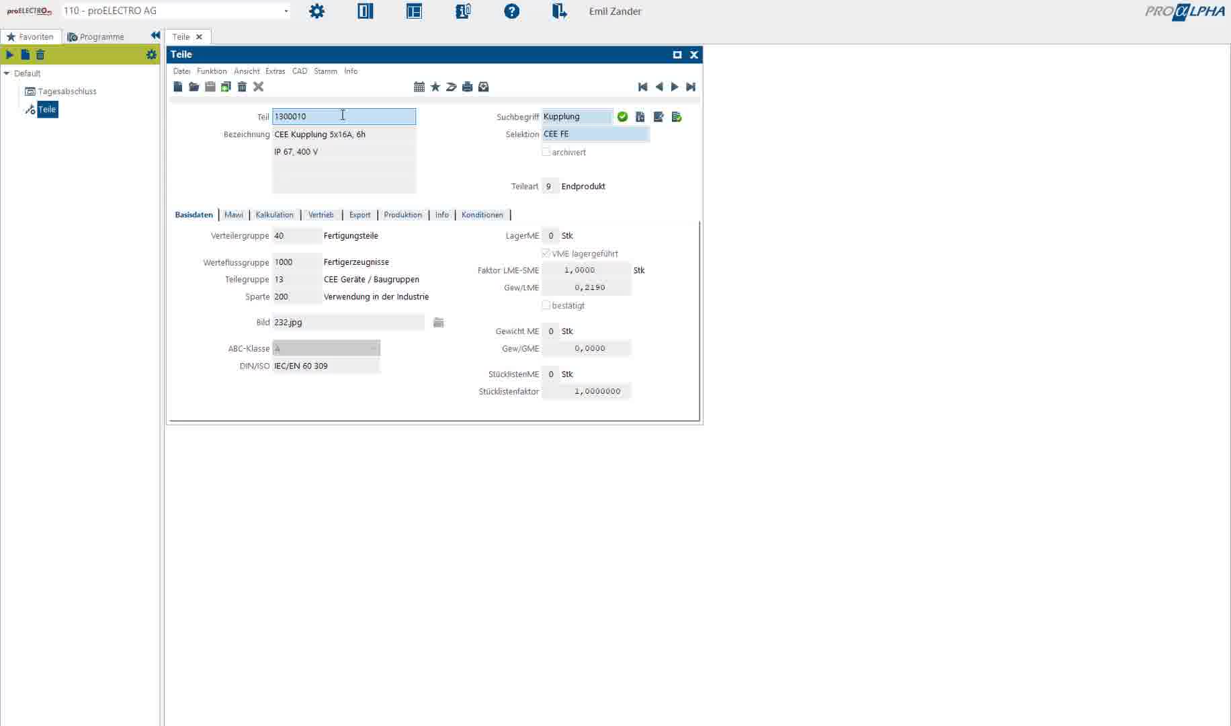The width and height of the screenshot is (1231, 726).
Task: Switch to the Mawi tab
Action: click(x=234, y=215)
